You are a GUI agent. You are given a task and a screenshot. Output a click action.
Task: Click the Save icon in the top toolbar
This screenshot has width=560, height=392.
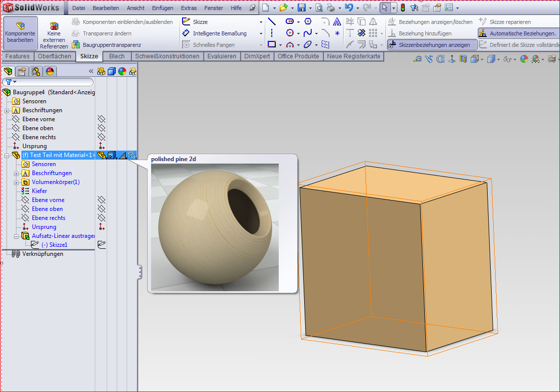point(301,8)
